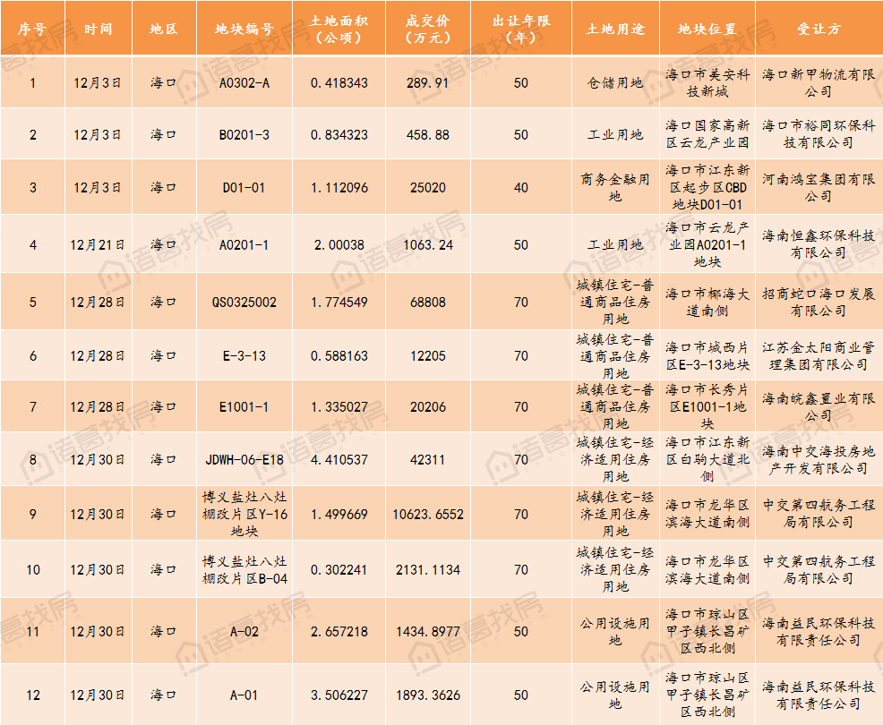This screenshot has width=883, height=725.
Task: Click transaction price 1893.3626
Action: (x=428, y=695)
